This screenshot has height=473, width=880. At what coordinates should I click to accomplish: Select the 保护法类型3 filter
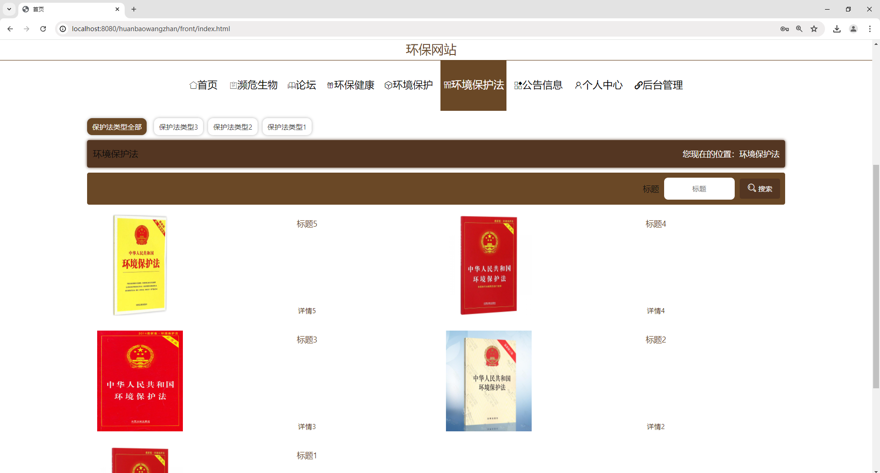coord(178,127)
